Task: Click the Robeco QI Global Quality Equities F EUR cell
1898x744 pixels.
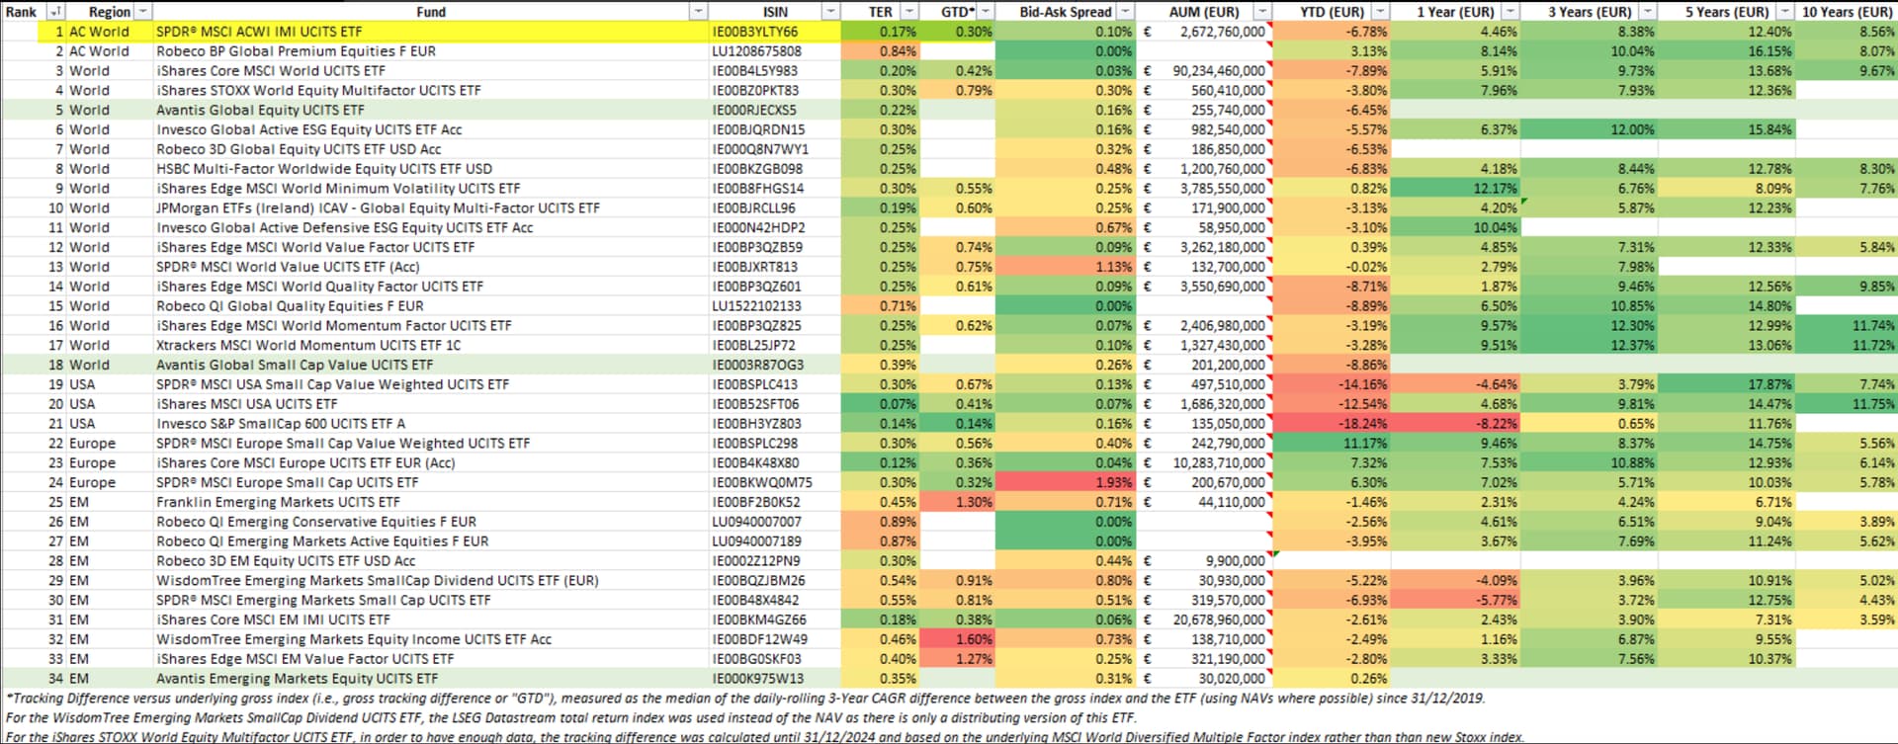Action: (x=431, y=306)
